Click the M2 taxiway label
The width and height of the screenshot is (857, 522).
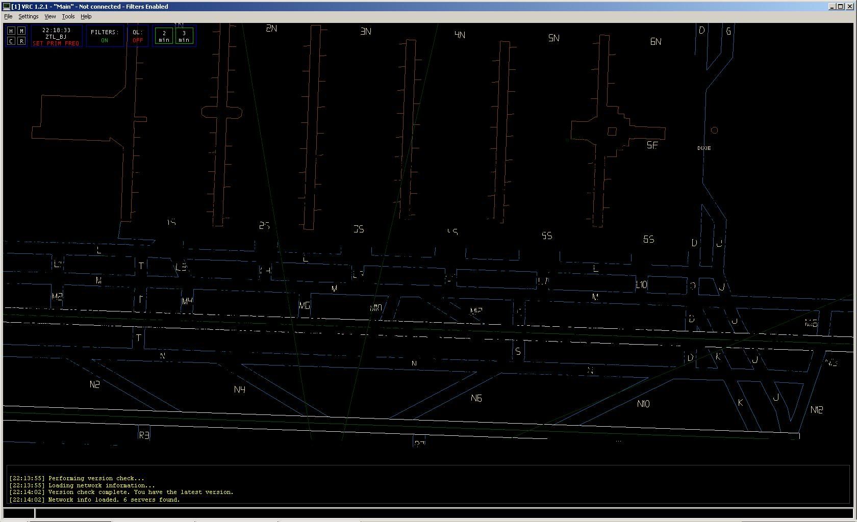click(x=57, y=297)
